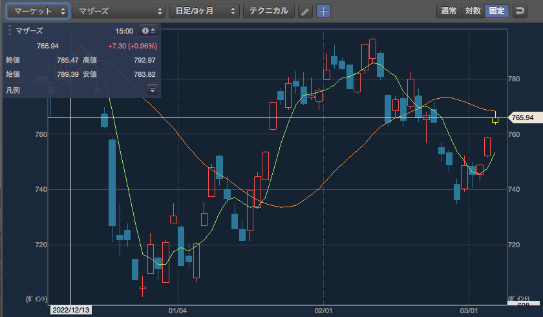Change the 日足/3ヶ月 period dropdown

204,11
